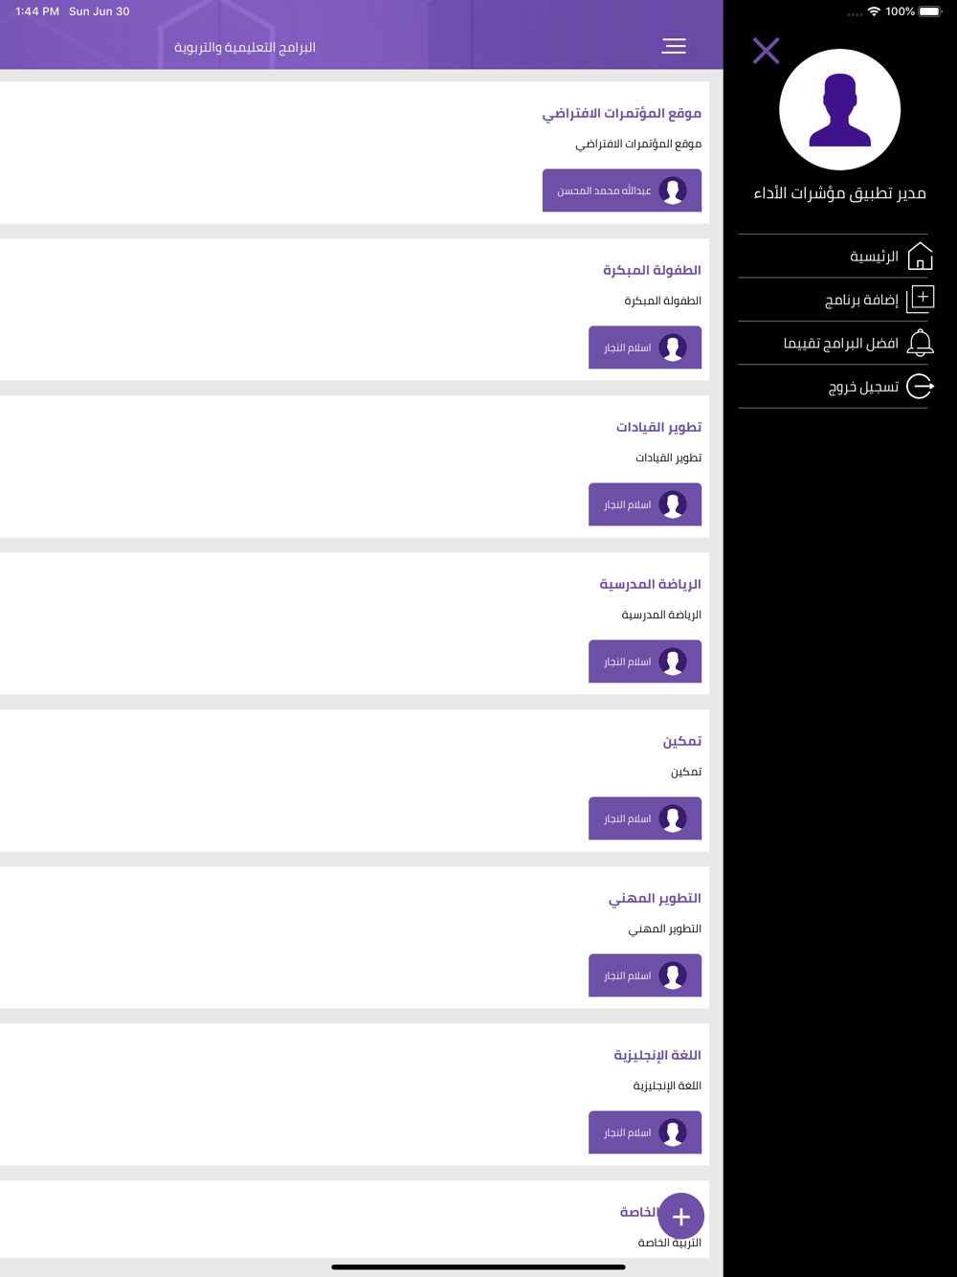Screen dimensions: 957x1277
Task: Select افضل البرامج تقييما menu entry
Action: tap(833, 343)
